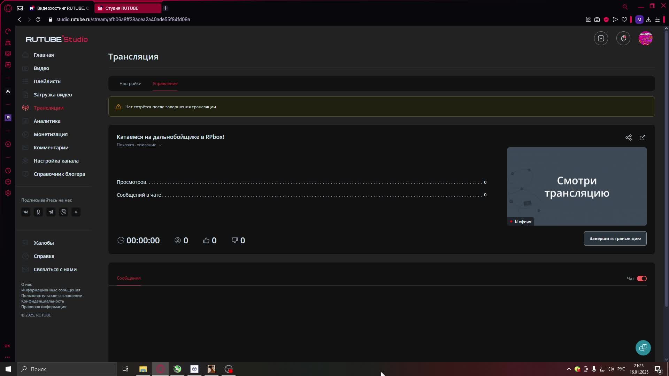The width and height of the screenshot is (669, 376).
Task: Click the Смотри трансляцию preview thumbnail
Action: pyautogui.click(x=577, y=186)
